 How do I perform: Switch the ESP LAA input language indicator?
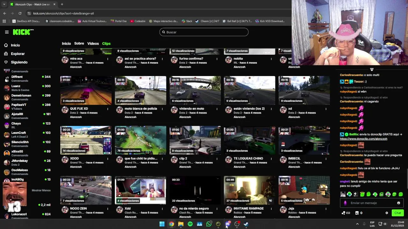[x=372, y=224]
